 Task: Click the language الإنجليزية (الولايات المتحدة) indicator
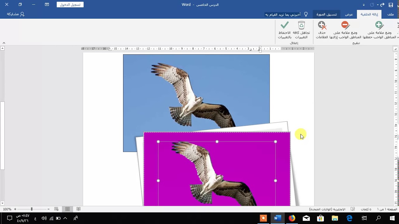[327, 209]
